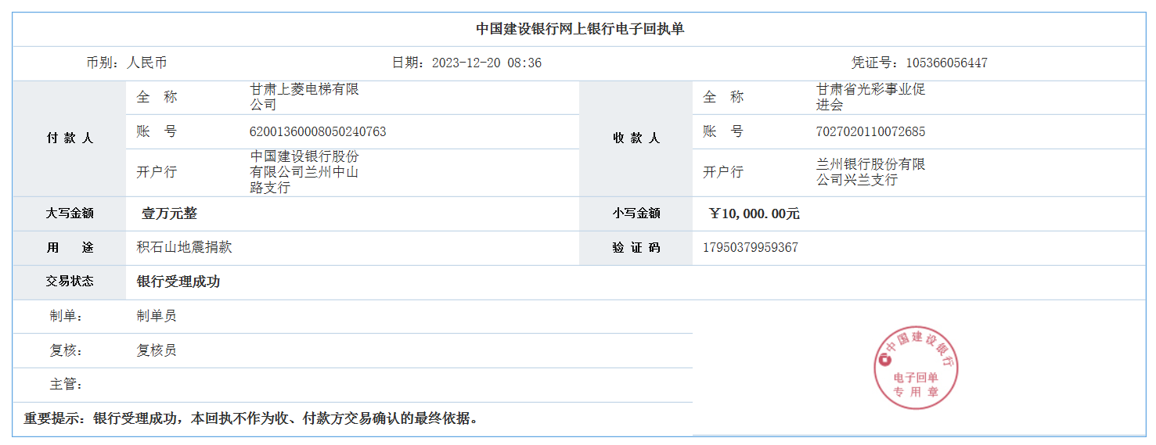Click the receipt title 中国建设银行网上银行电子回执单

[580, 29]
